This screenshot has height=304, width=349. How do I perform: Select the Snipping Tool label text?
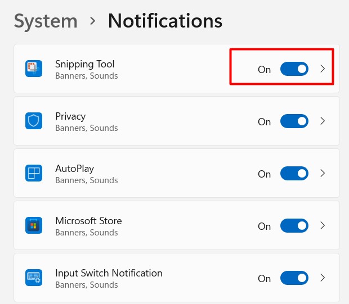coord(84,64)
